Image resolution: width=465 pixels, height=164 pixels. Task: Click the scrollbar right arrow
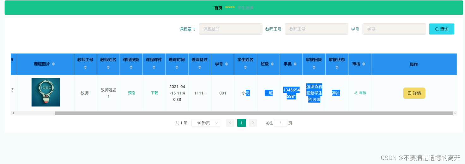click(455, 113)
